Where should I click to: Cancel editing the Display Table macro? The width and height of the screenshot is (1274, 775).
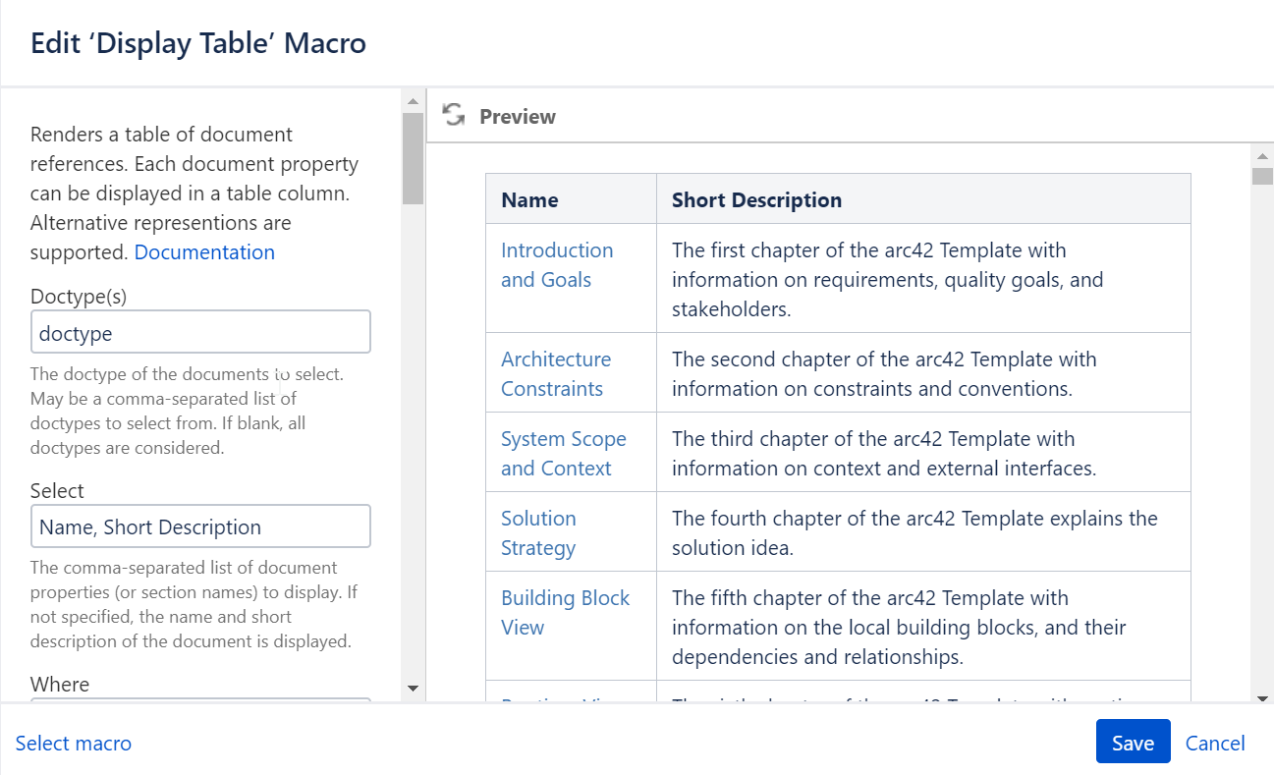(x=1215, y=744)
